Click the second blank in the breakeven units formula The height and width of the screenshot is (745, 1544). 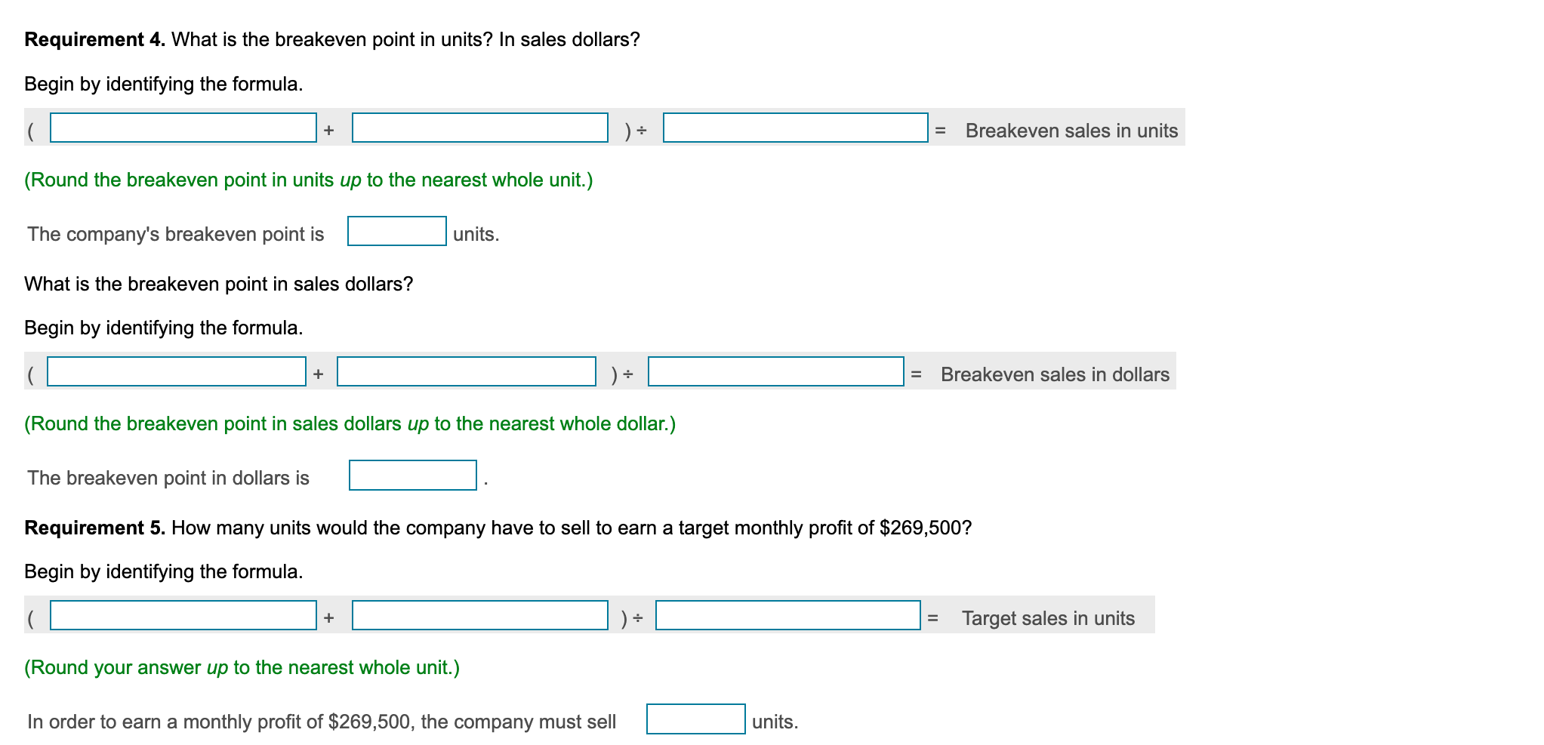click(x=479, y=130)
